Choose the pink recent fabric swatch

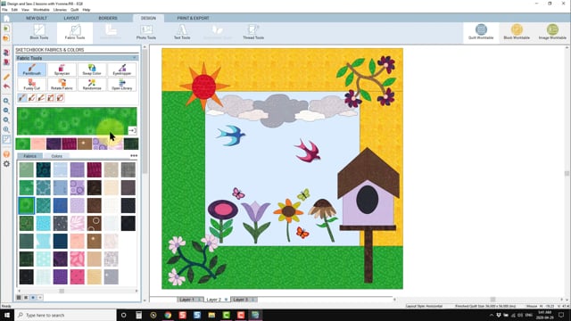click(x=37, y=144)
